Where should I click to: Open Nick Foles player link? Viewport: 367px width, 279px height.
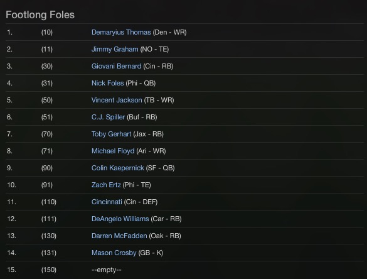(107, 83)
